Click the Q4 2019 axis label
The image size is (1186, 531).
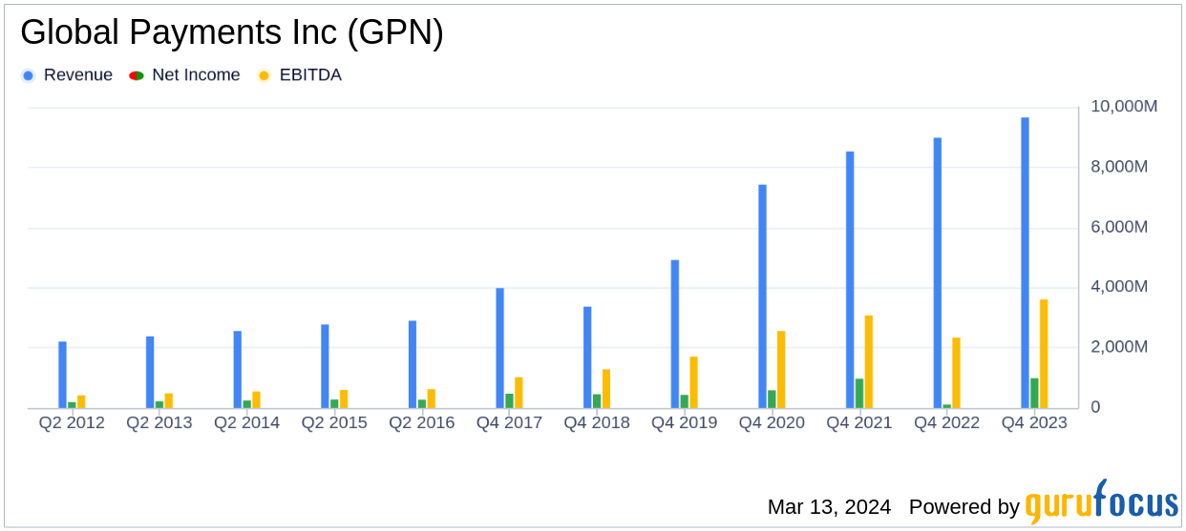click(x=685, y=422)
